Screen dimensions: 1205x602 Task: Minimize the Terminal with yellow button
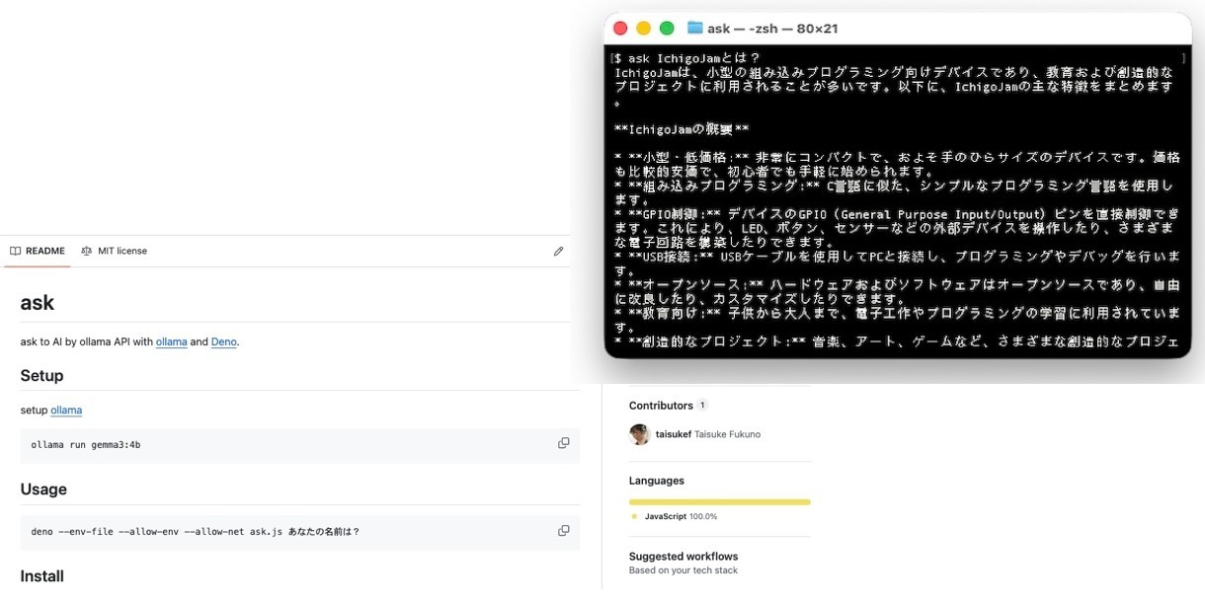point(643,29)
